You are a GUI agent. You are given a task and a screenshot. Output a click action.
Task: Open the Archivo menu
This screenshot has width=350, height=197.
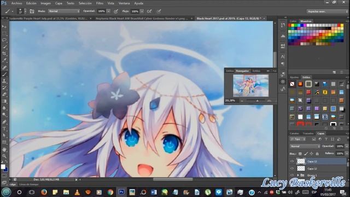point(17,3)
